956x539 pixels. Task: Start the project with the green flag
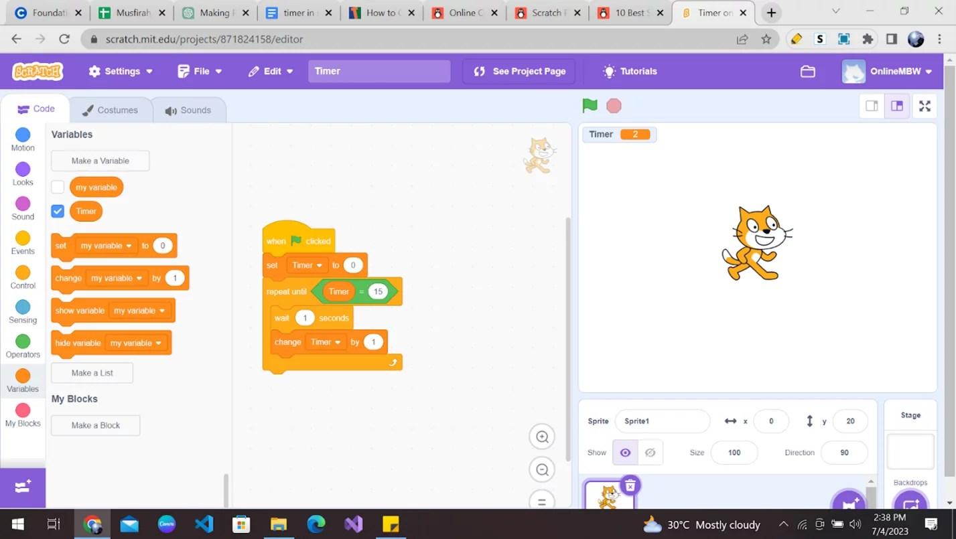589,105
